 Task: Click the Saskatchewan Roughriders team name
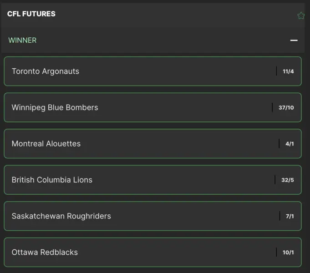point(61,216)
